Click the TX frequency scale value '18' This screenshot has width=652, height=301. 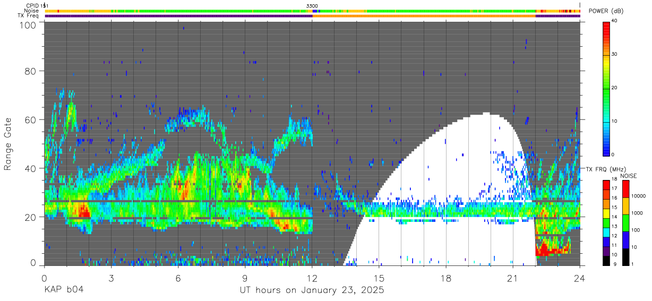(614, 179)
